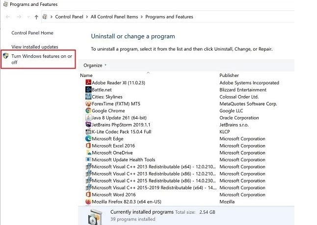The height and width of the screenshot is (225, 317).
Task: Select Microsoft Edge program entry
Action: tap(107, 139)
